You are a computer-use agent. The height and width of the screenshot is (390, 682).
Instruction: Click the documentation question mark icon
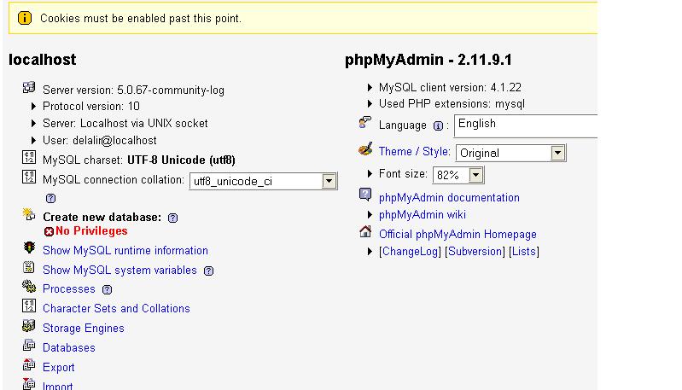(365, 195)
